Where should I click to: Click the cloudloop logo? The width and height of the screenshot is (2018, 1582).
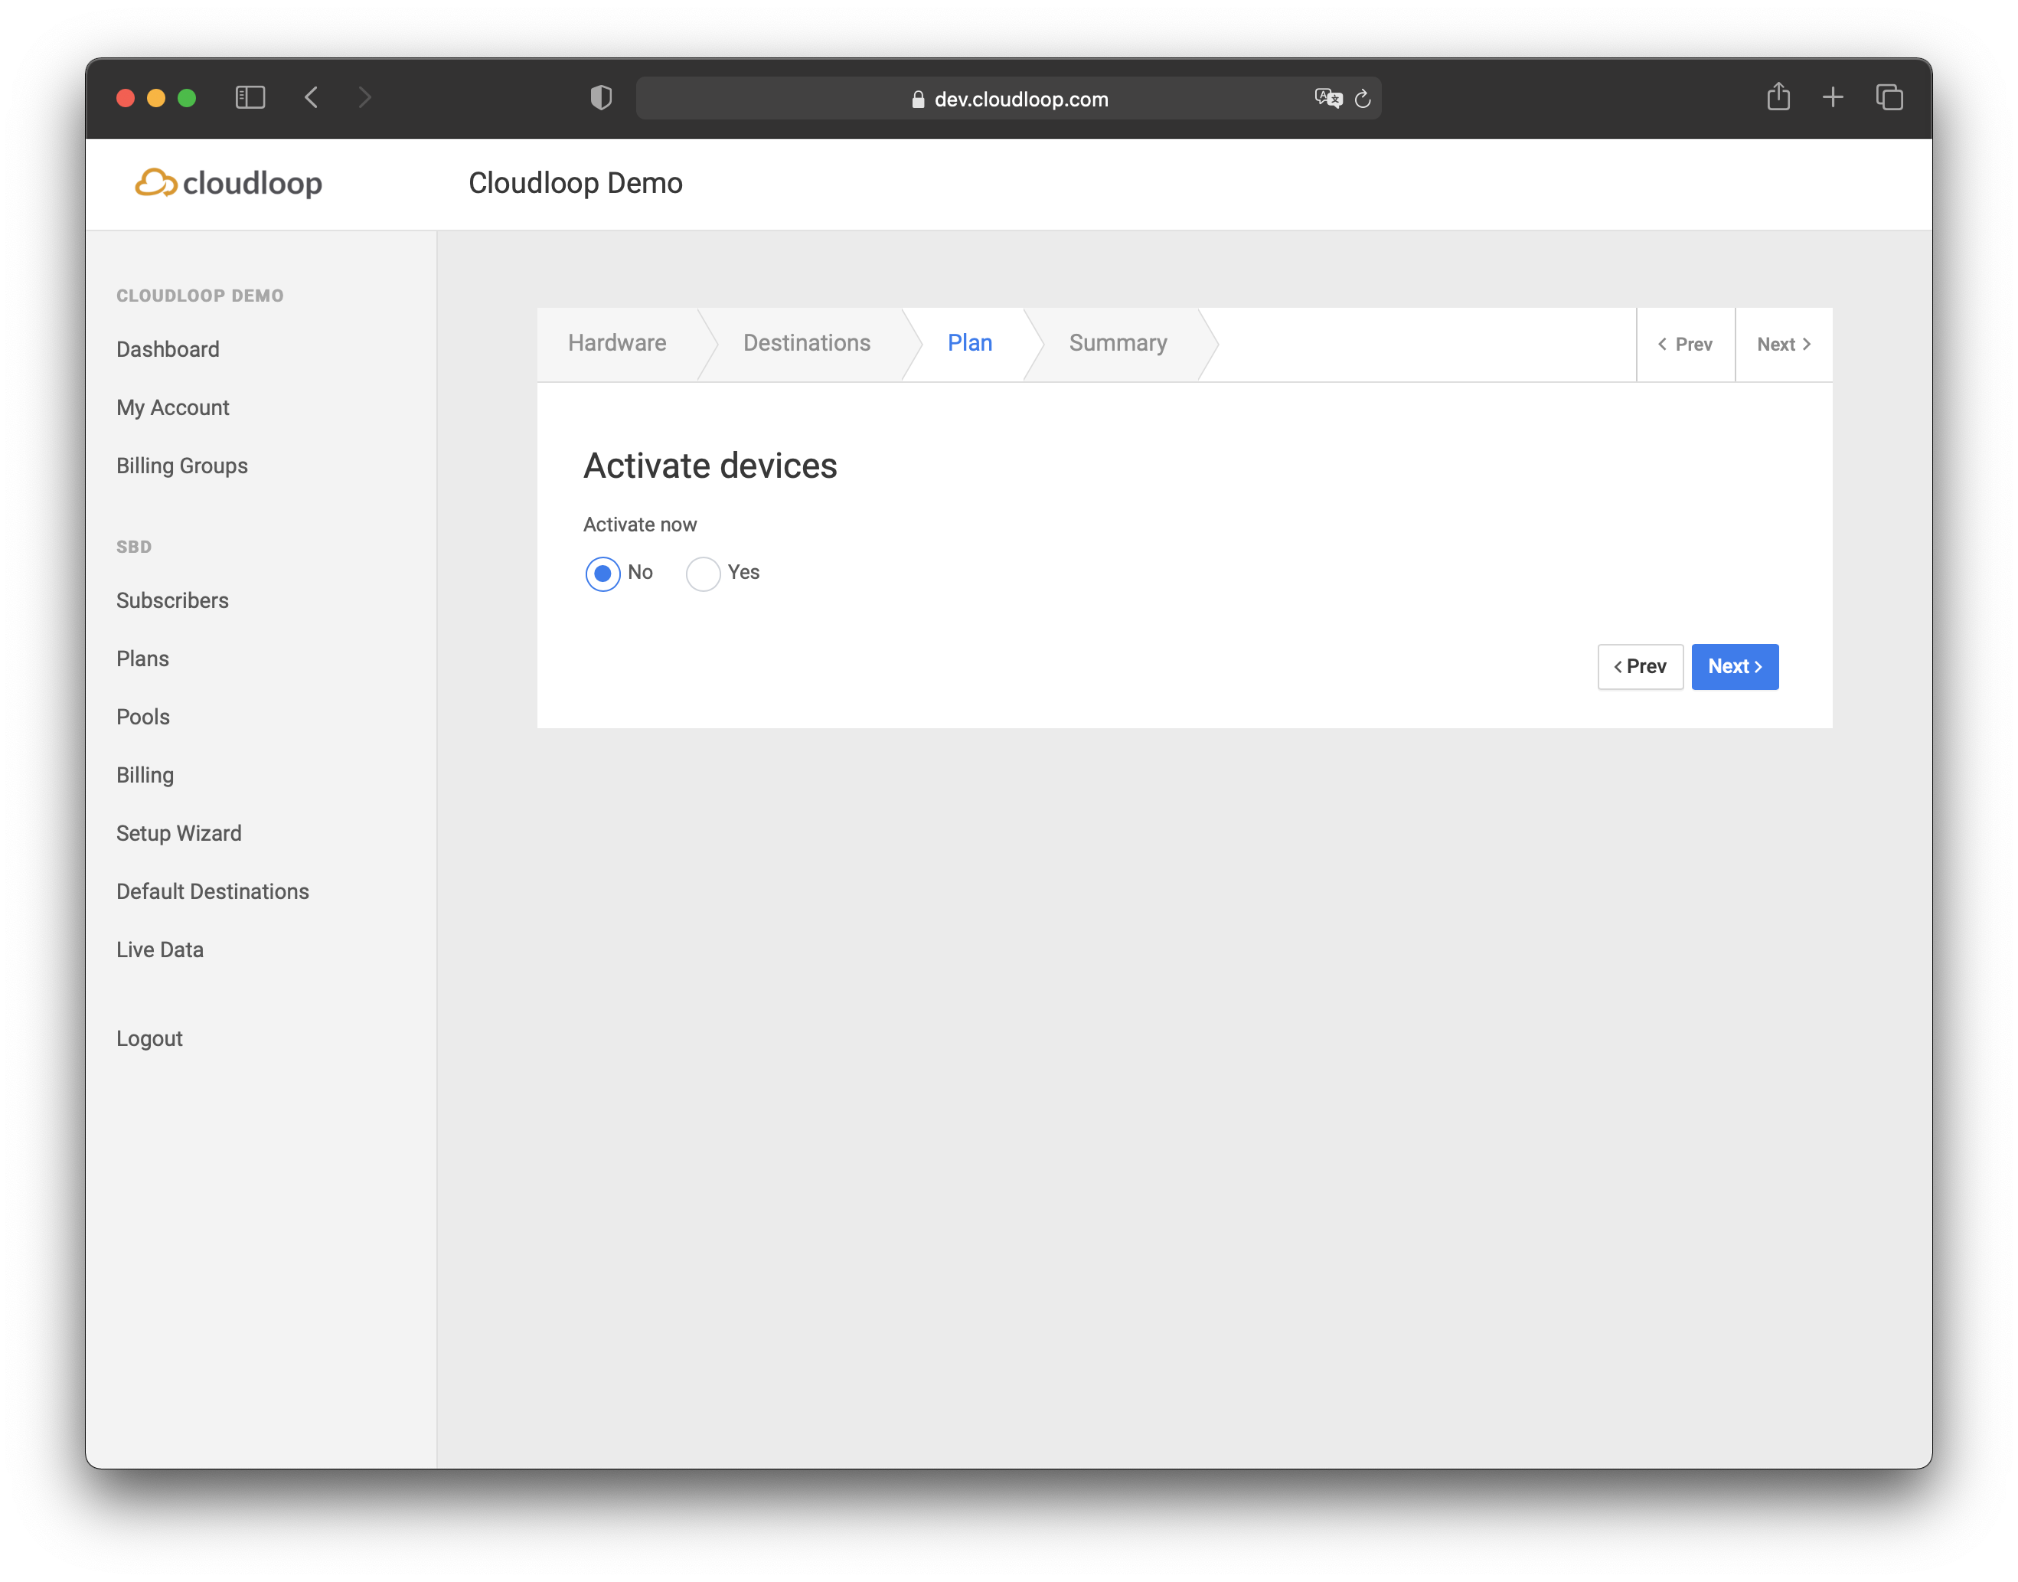pyautogui.click(x=229, y=182)
